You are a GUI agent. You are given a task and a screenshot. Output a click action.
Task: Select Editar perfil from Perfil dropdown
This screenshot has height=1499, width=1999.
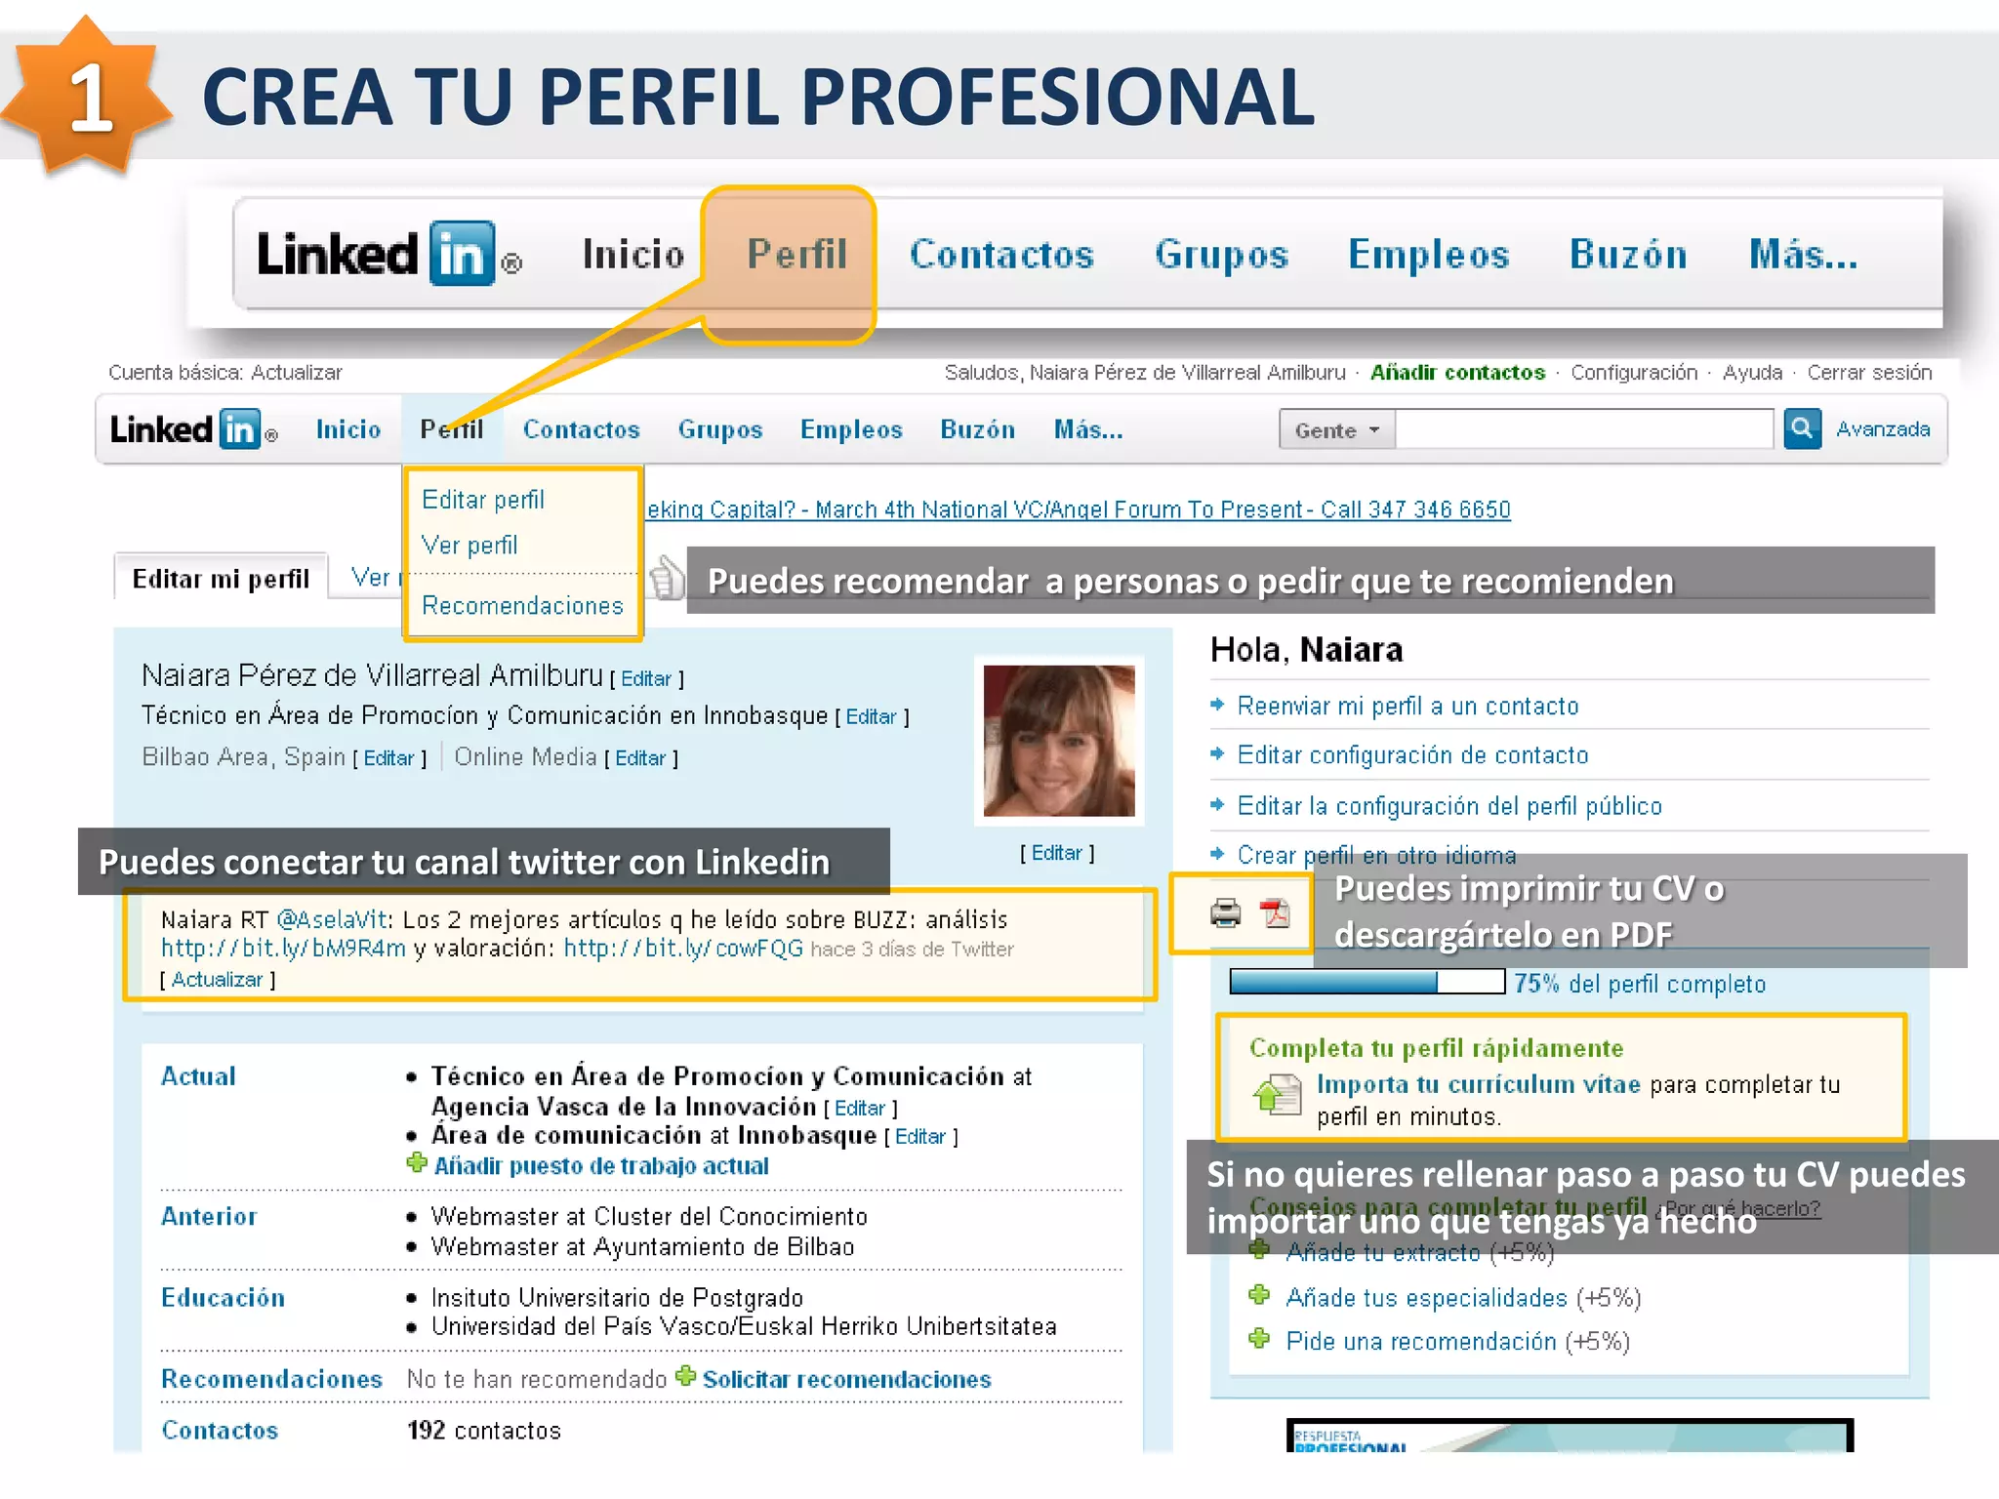[483, 500]
